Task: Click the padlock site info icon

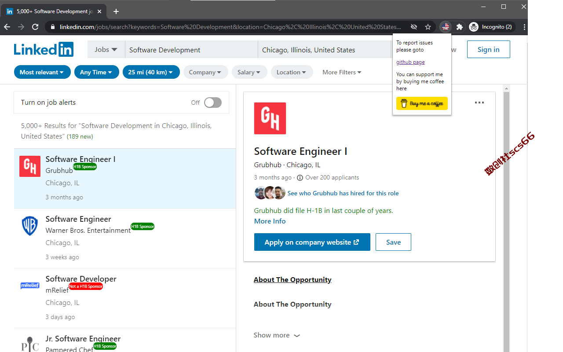Action: pyautogui.click(x=53, y=27)
